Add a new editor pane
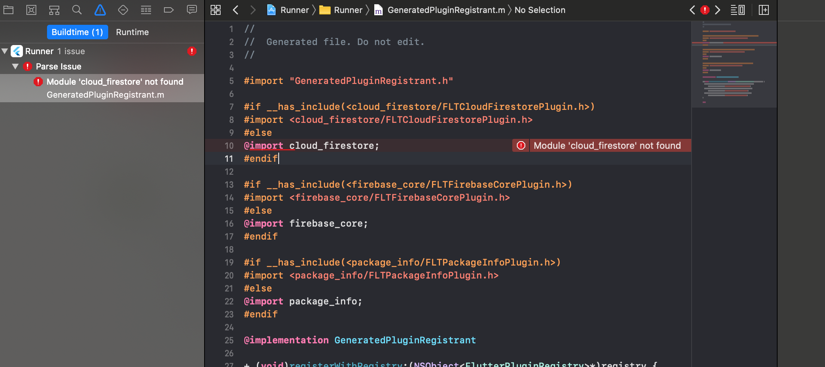The width and height of the screenshot is (825, 367). click(x=764, y=10)
